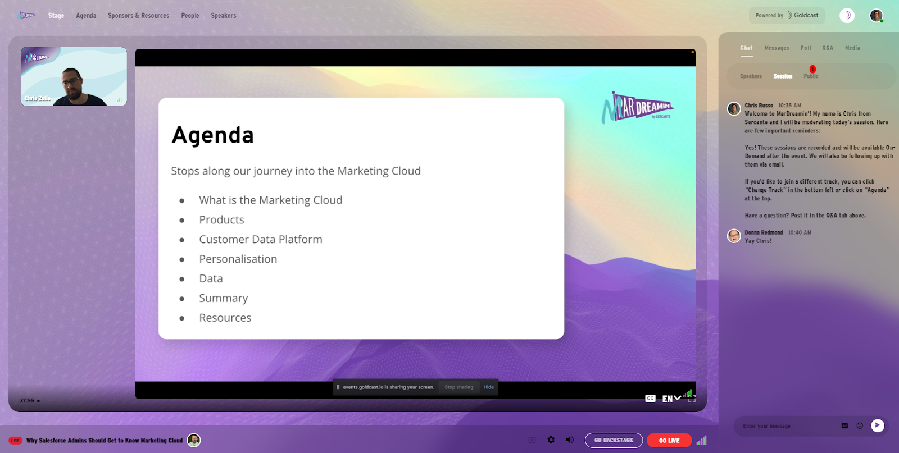Click the session title 'Why Salesforce Admins Should Get to Know Marketing Cloud'

click(105, 441)
